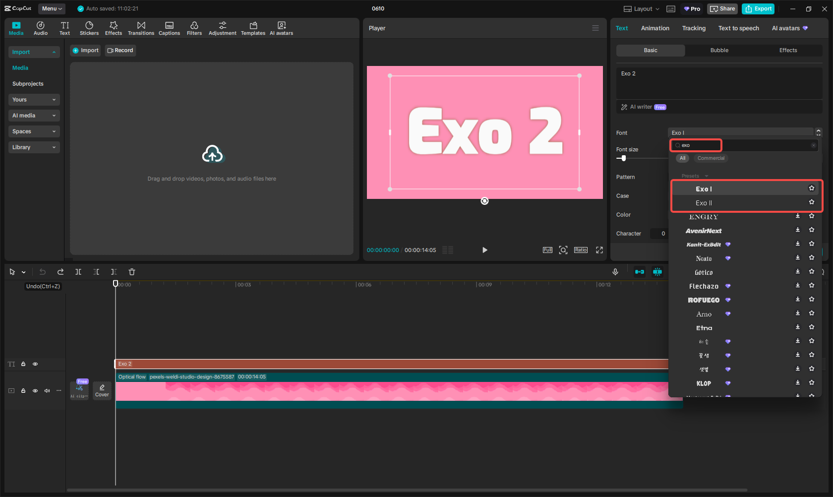Mute the main video track audio
833x497 pixels.
click(x=47, y=391)
